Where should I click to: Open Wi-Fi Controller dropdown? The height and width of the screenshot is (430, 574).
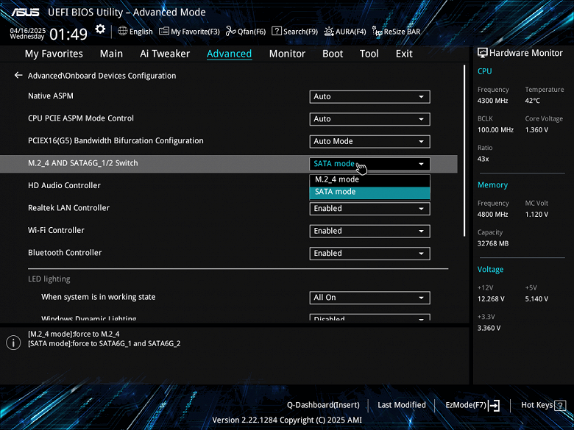tap(369, 231)
